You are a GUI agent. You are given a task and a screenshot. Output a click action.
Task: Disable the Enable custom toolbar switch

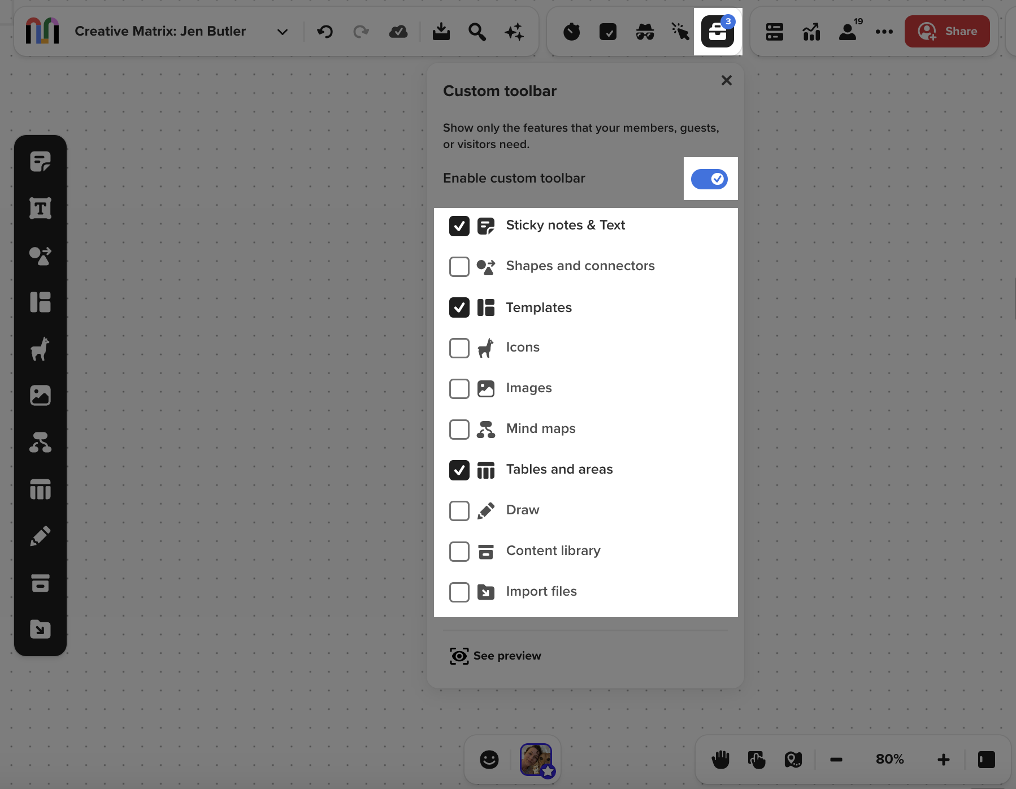coord(709,179)
